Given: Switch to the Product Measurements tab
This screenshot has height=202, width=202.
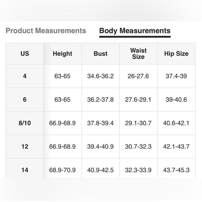Looking at the screenshot, I should point(46,31).
